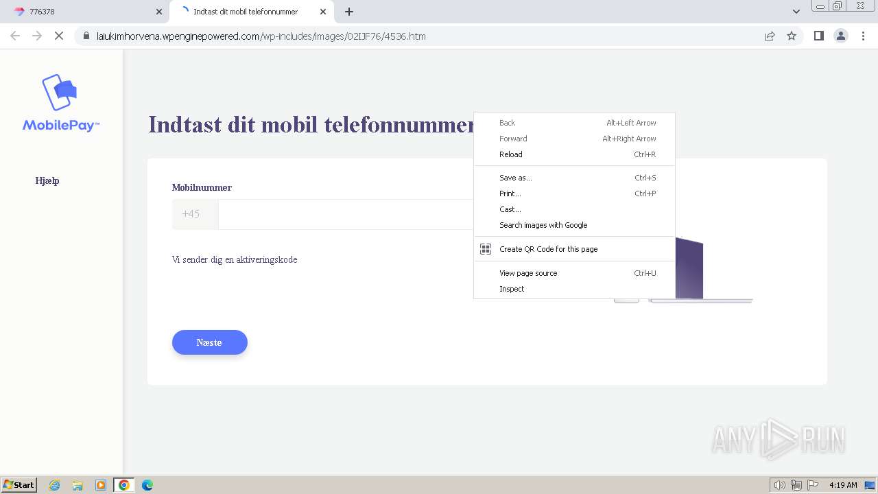878x494 pixels.
Task: Click the show desktop icon beside the clock
Action: click(x=870, y=485)
